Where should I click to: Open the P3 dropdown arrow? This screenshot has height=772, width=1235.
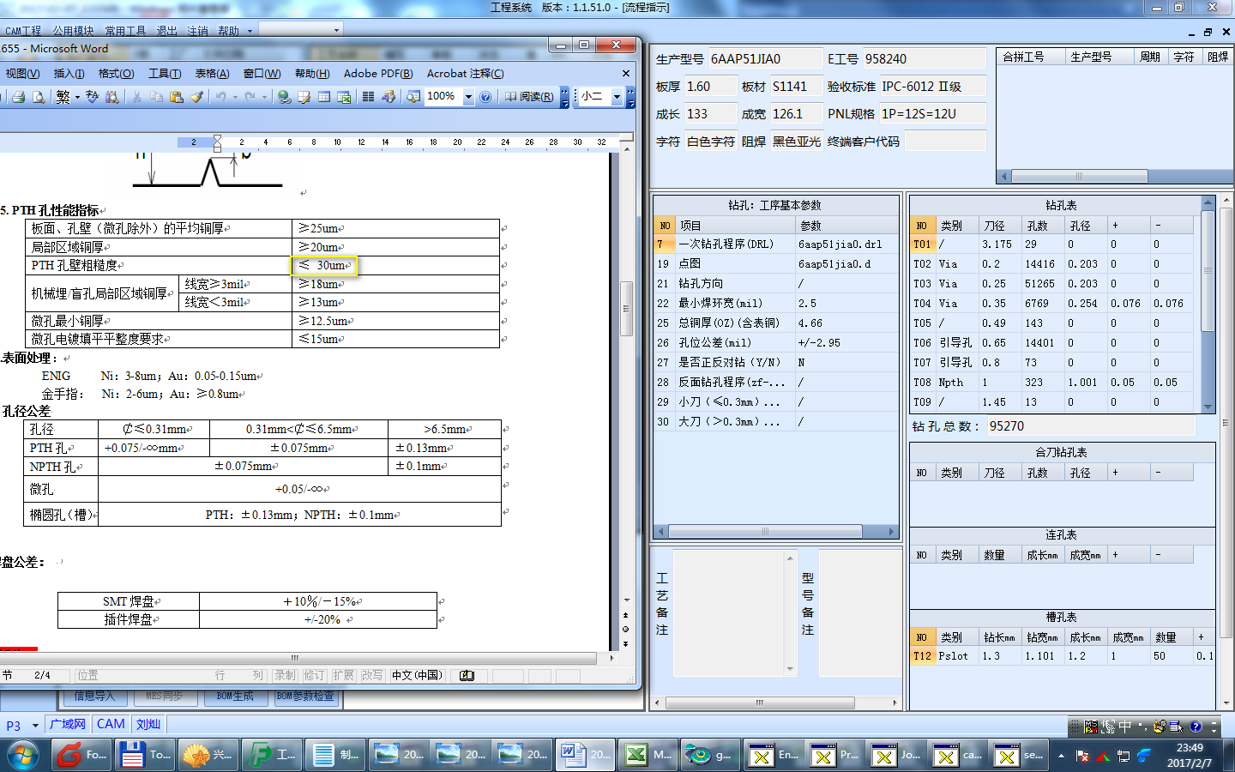(x=35, y=726)
